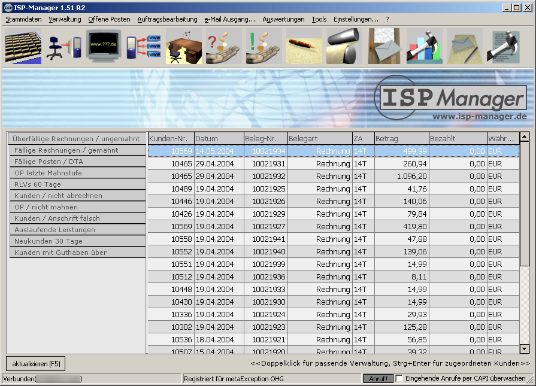Viewport: 536px width, 386px height.
Task: Click the table scrollbar down arrow
Action: 525,349
